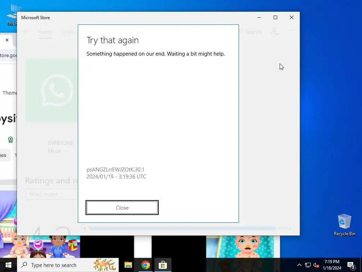Click the babies game screenshot in Chrome
Viewport: 362px width, 272px height.
coord(40,246)
